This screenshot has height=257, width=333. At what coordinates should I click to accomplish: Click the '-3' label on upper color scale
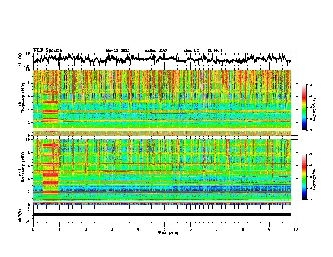point(310,84)
